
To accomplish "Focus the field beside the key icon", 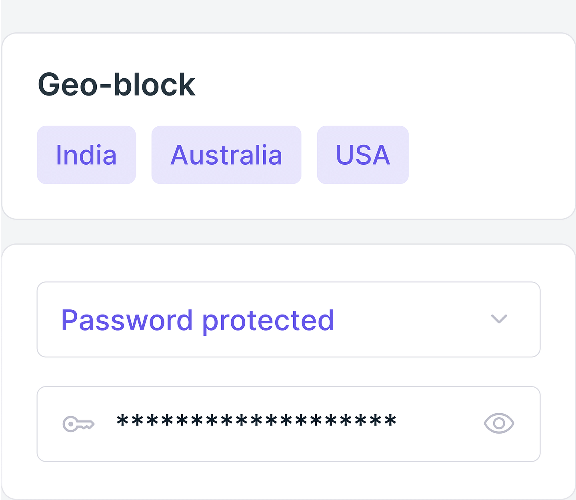I will pyautogui.click(x=288, y=424).
